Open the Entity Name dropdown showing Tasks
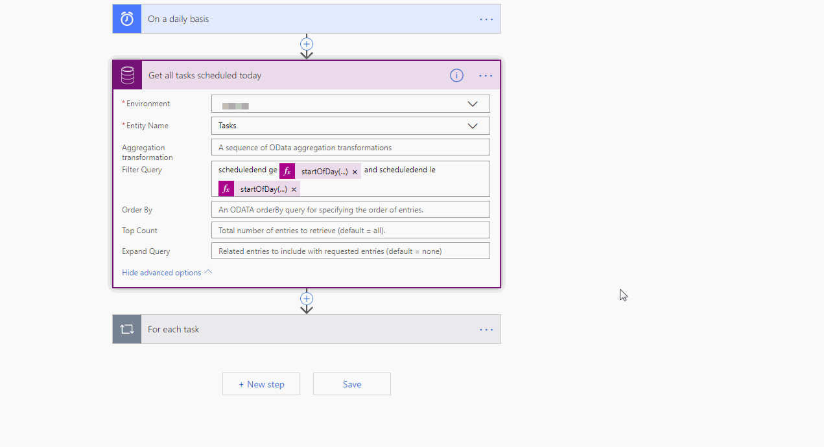This screenshot has height=447, width=824. point(473,125)
